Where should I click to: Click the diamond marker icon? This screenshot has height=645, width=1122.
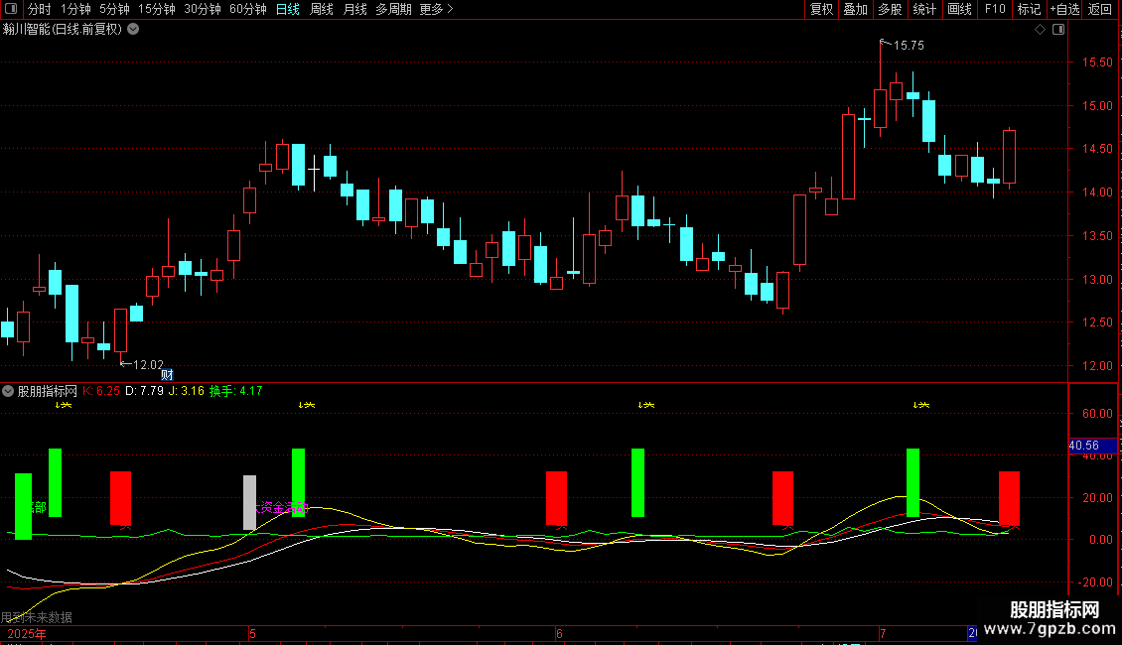[1041, 30]
